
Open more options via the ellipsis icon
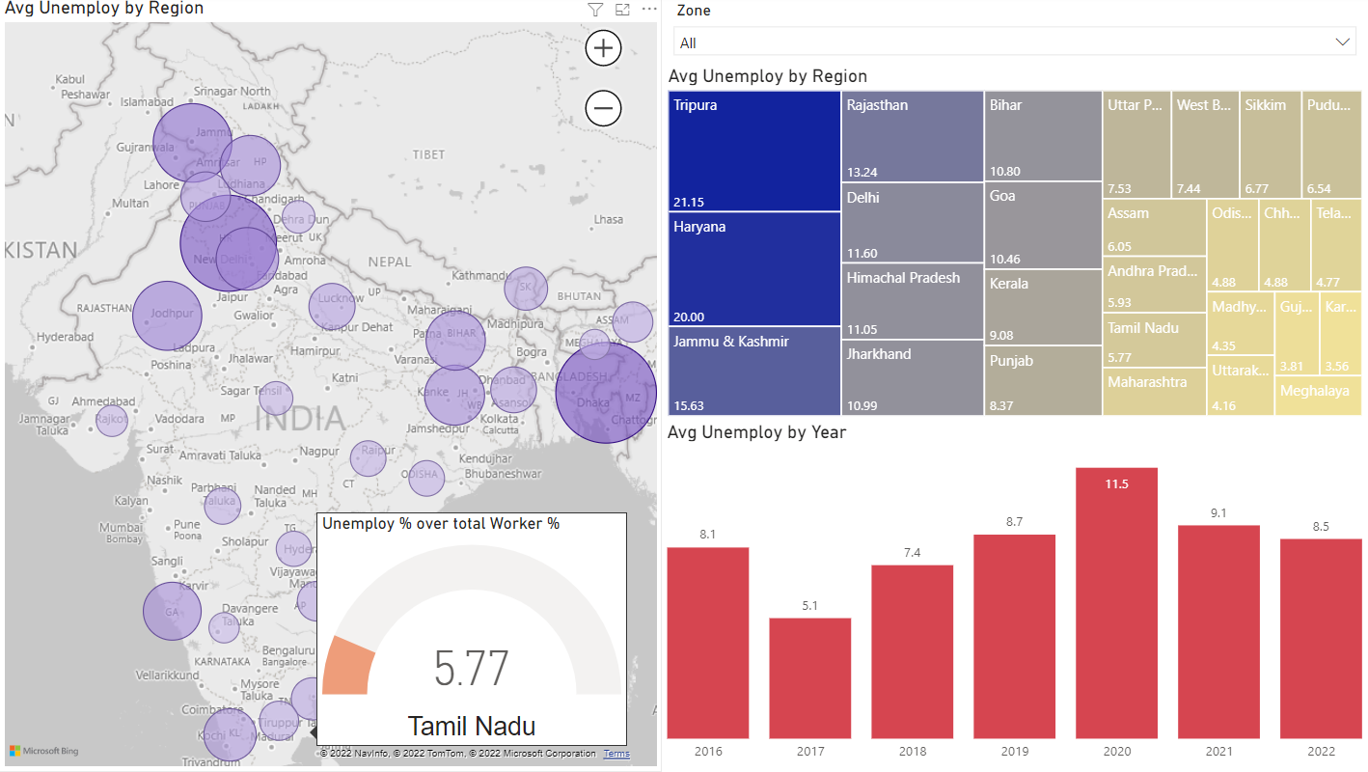(648, 10)
